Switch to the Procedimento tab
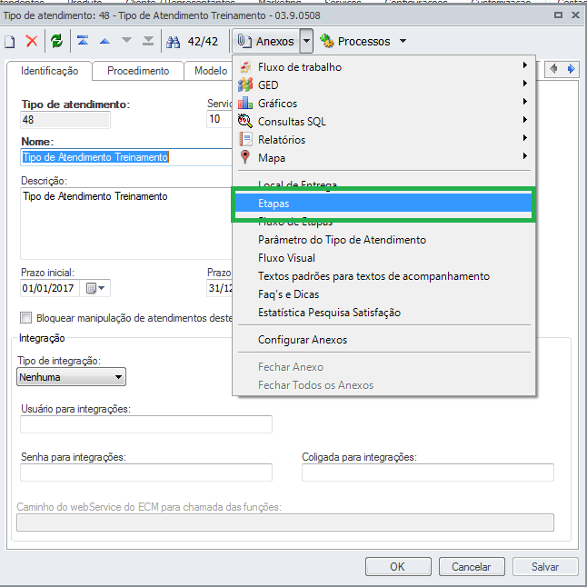The image size is (587, 587). (138, 71)
